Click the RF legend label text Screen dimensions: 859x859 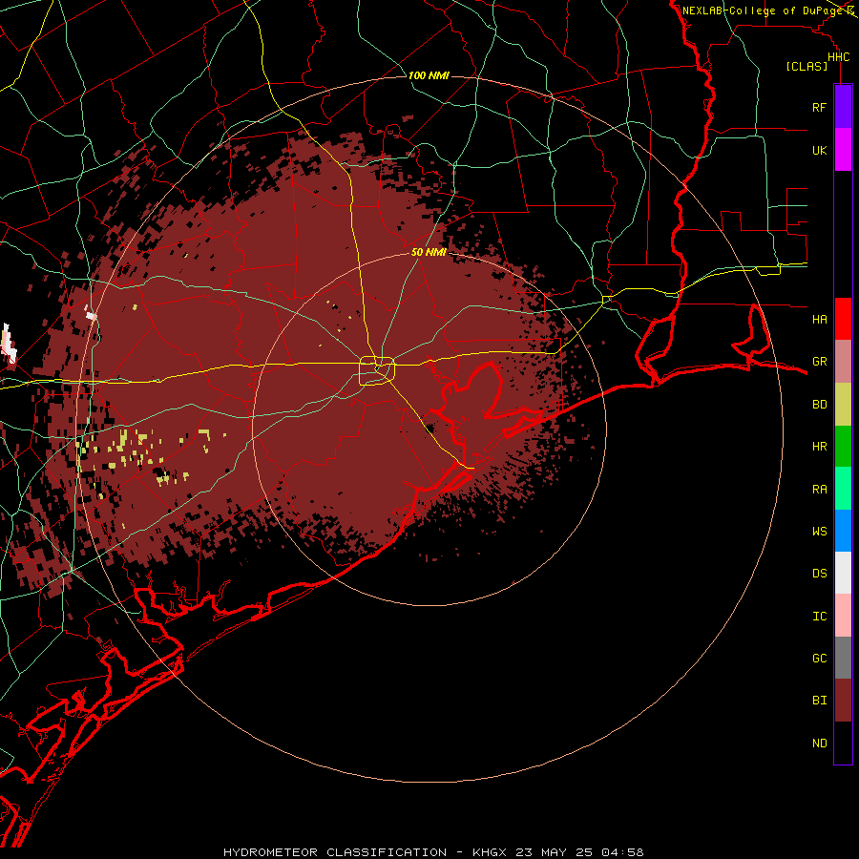pos(819,107)
